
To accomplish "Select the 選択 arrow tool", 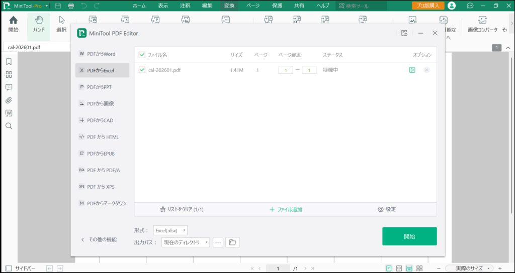I will [61, 25].
